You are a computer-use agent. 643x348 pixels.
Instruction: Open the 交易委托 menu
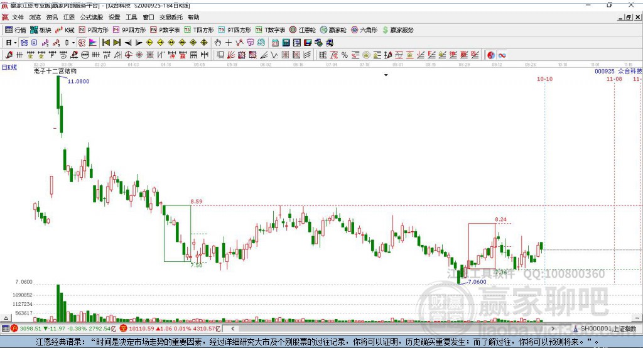pyautogui.click(x=171, y=17)
